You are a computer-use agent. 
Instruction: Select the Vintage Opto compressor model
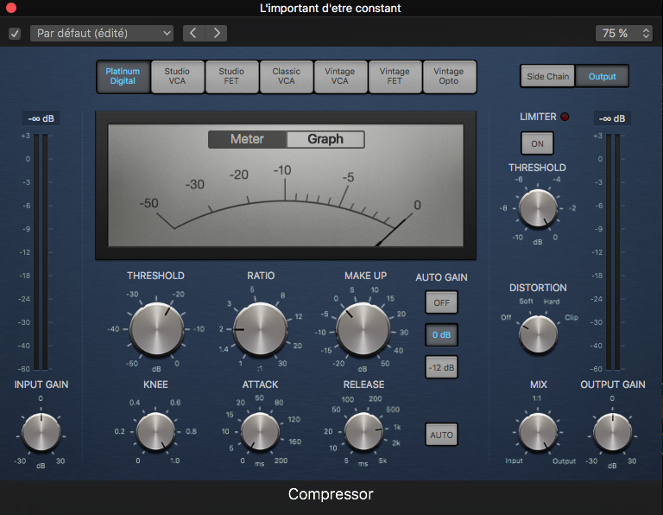(448, 77)
